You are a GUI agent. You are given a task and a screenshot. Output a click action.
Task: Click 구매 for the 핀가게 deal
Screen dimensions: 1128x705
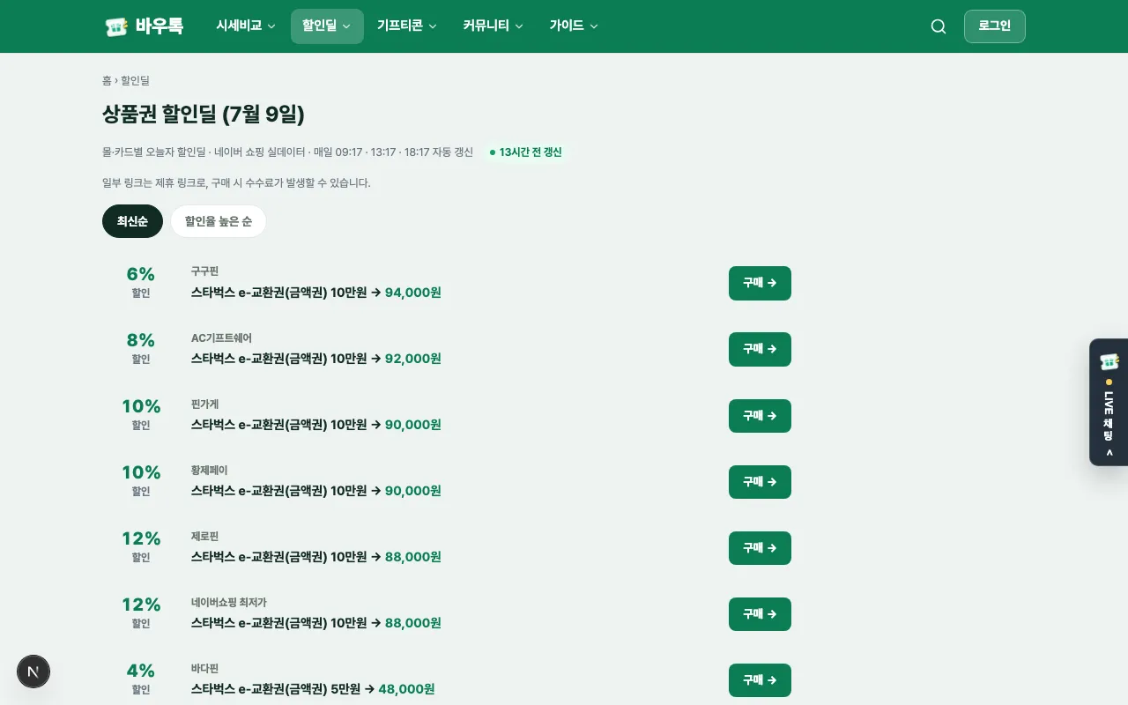coord(760,415)
